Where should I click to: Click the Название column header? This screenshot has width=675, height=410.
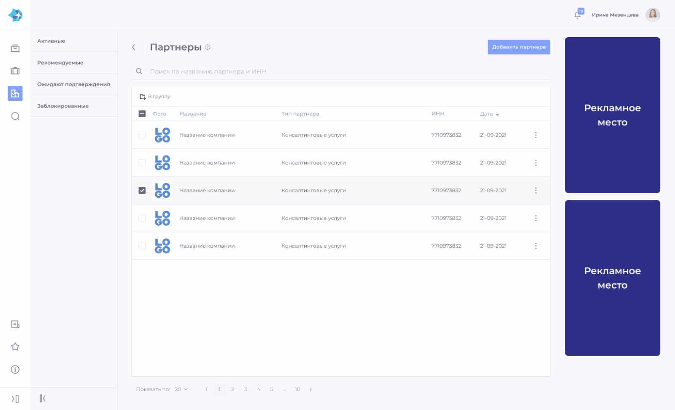[193, 114]
